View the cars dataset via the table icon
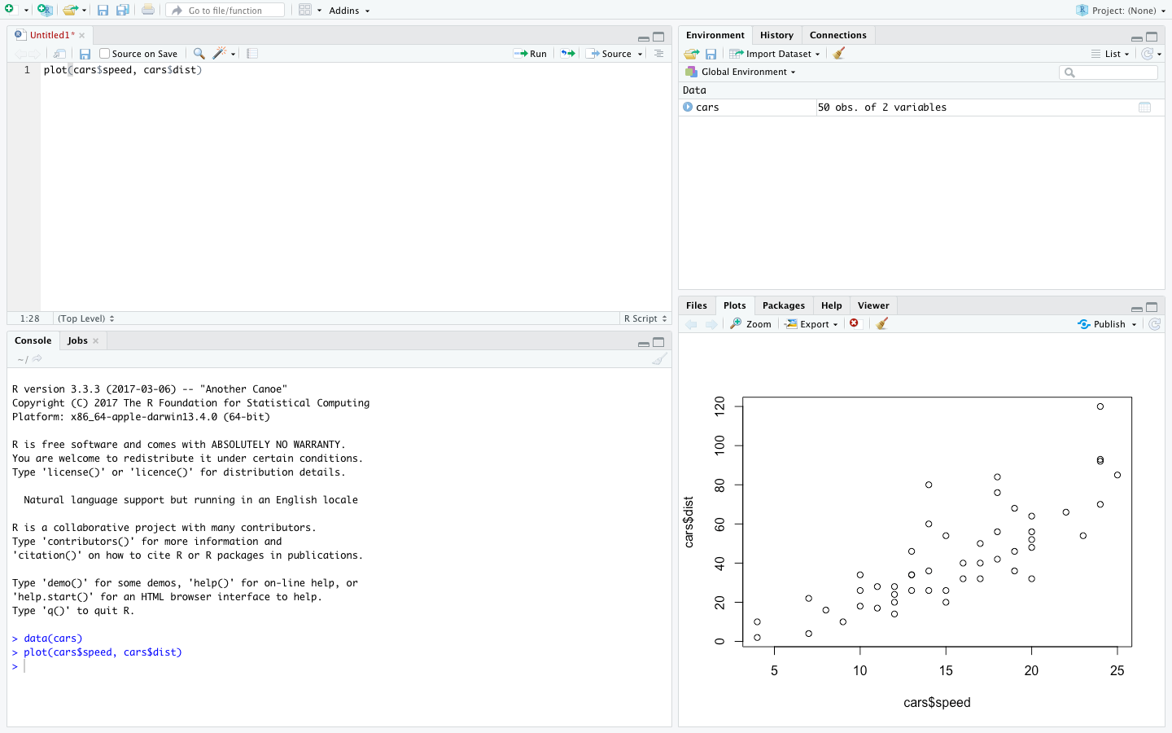Screen dimensions: 1172x733 (x=1144, y=108)
